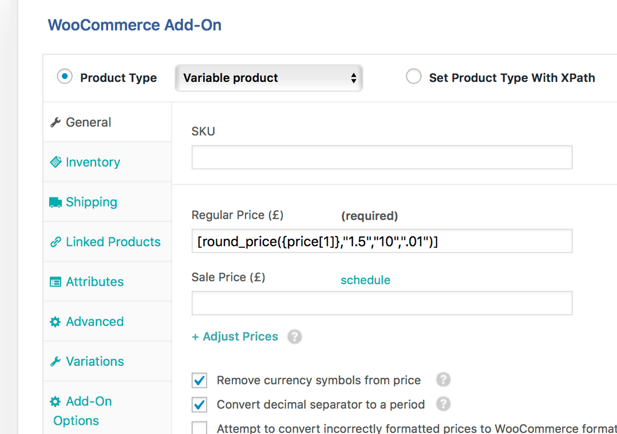Viewport: 617px width, 434px height.
Task: Open the Variations tab
Action: tap(108, 362)
